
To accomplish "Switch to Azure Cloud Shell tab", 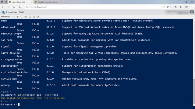I will pos(21,2).
